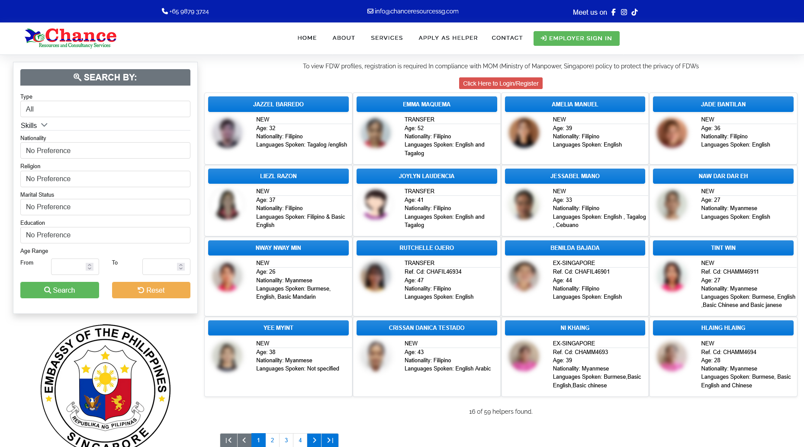Viewport: 804px width, 447px height.
Task: Open NAW DAR DAR EH profile header
Action: [723, 176]
